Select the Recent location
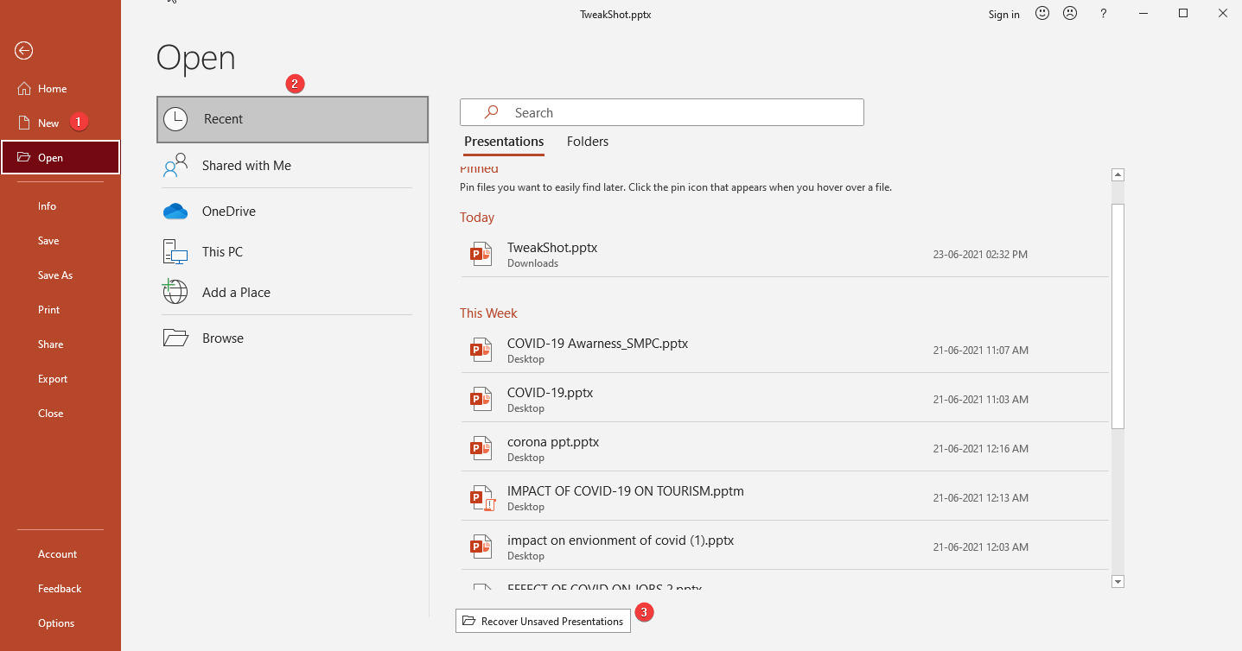This screenshot has width=1242, height=651. [x=293, y=119]
